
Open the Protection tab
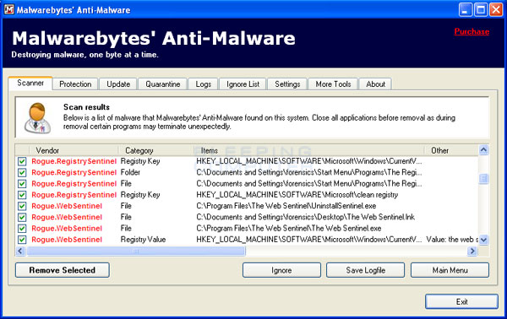point(75,84)
